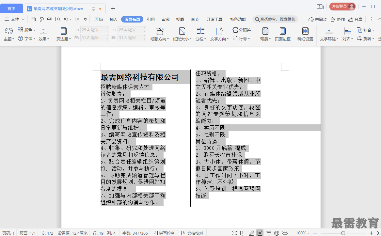Image resolution: width=381 pixels, height=236 pixels.
Task: Click the Print icon in quick toolbar
Action: [x=50, y=19]
